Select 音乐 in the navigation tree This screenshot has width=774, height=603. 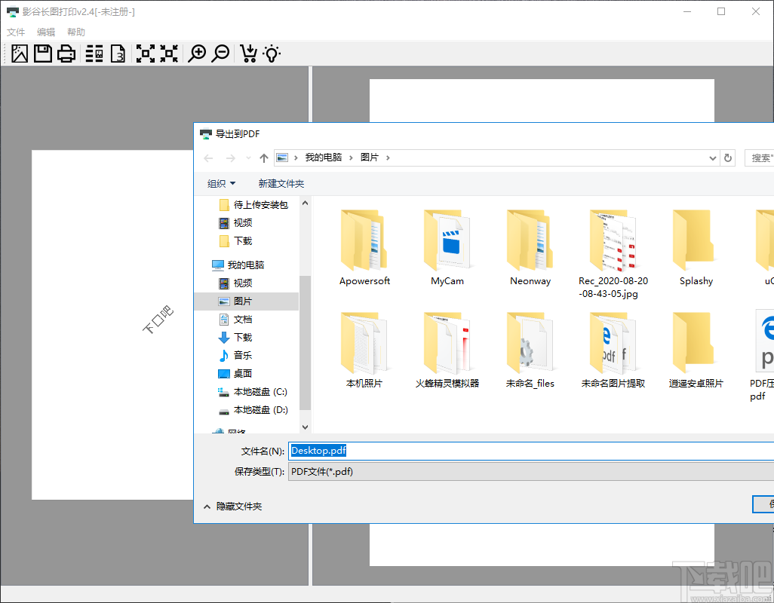click(x=236, y=355)
